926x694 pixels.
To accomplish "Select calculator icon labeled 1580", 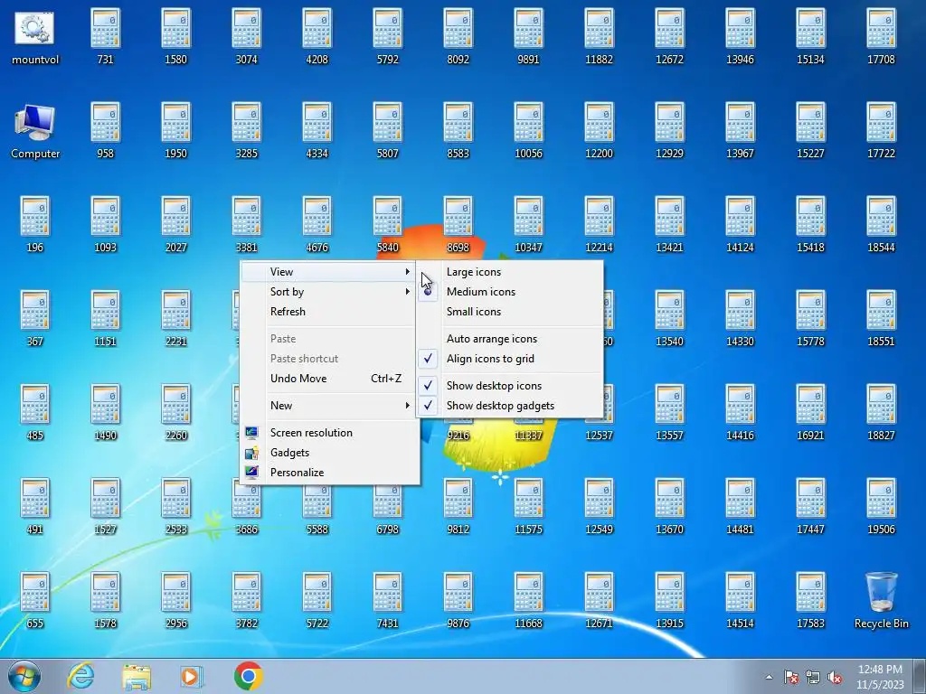I will [176, 36].
